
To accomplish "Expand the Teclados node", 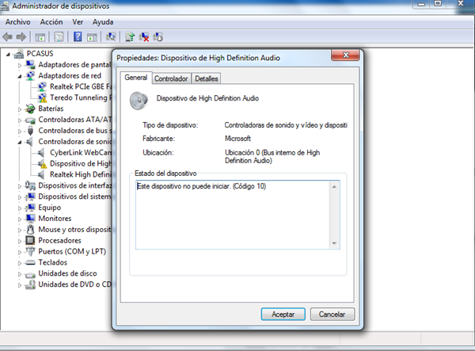I will [x=20, y=263].
